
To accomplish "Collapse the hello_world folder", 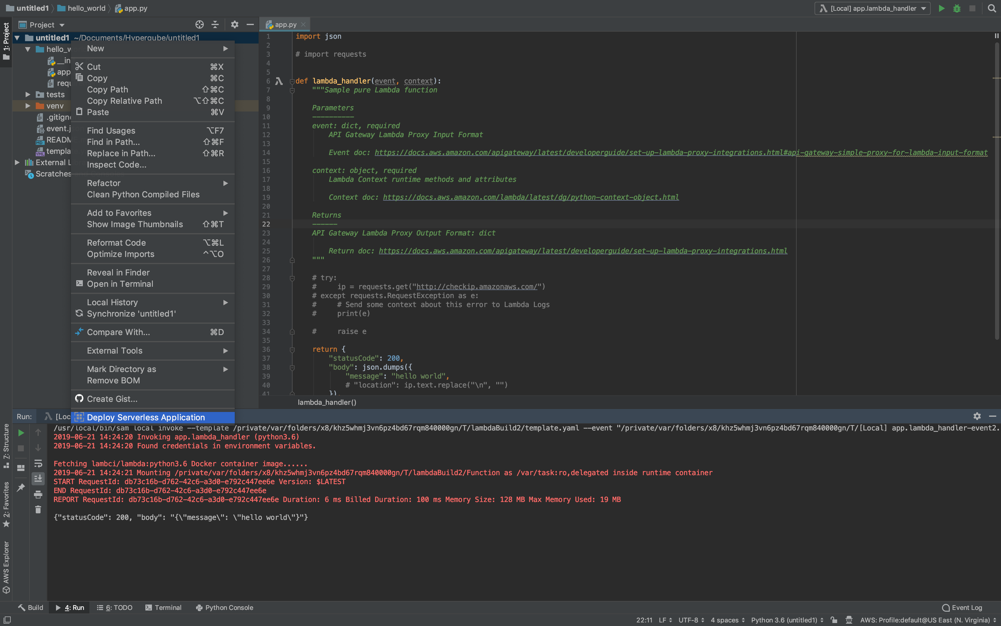I will click(x=28, y=49).
